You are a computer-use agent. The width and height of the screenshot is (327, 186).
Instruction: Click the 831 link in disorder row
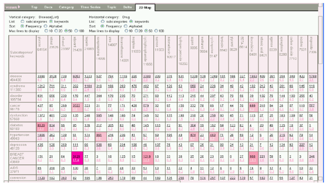tap(40, 96)
